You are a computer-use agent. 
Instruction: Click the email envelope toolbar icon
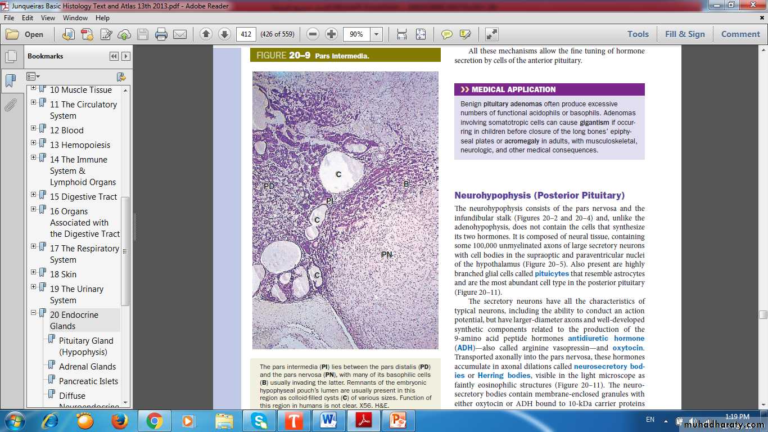tap(180, 34)
